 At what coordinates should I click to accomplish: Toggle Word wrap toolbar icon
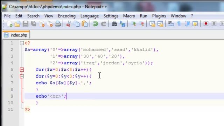(171, 24)
